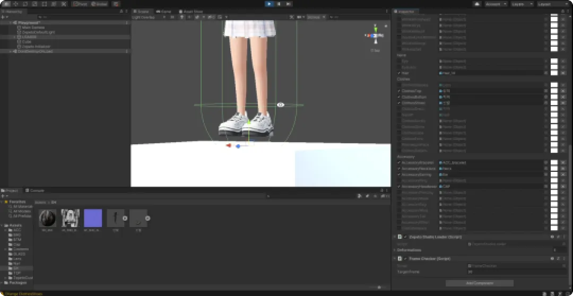This screenshot has height=296, width=573.
Task: Select the combined Transform tool
Action: [x=54, y=4]
